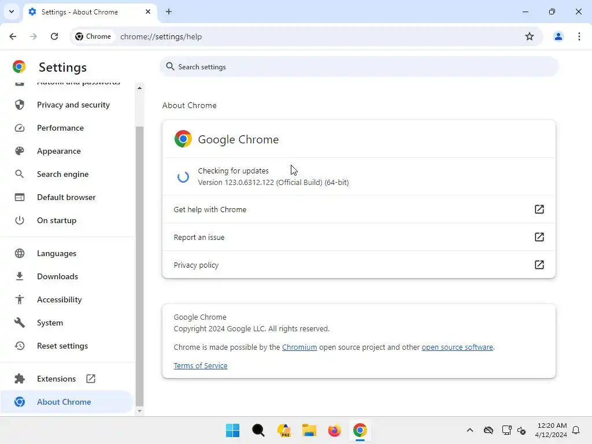Screen dimensions: 592x444
Task: Click the sidebar scrollbar down arrow
Action: point(140,411)
